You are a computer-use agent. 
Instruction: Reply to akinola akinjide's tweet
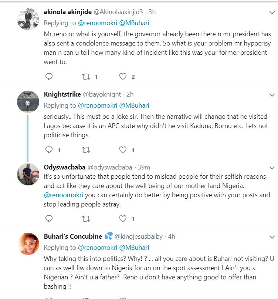pos(49,77)
